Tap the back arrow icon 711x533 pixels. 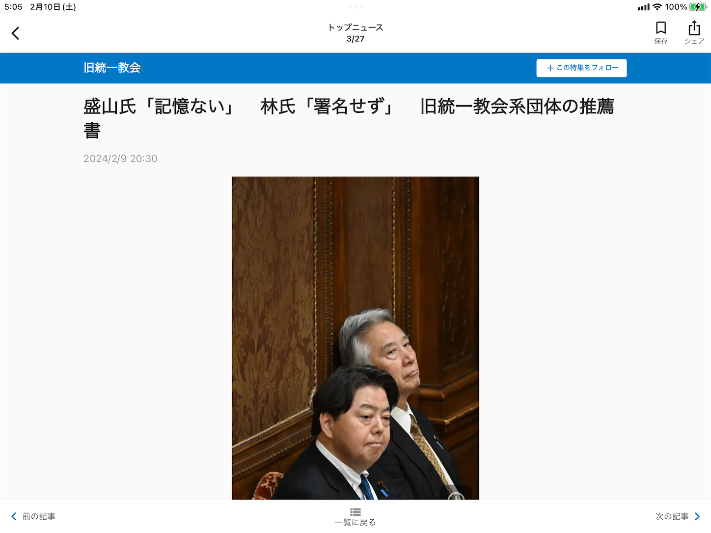[15, 33]
